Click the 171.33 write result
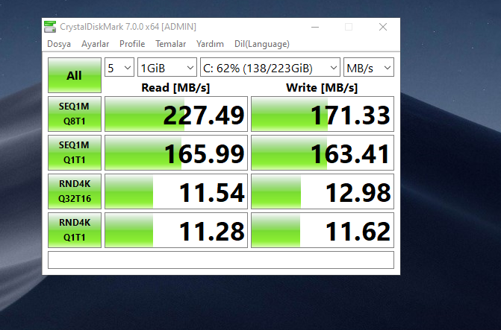 [x=323, y=114]
